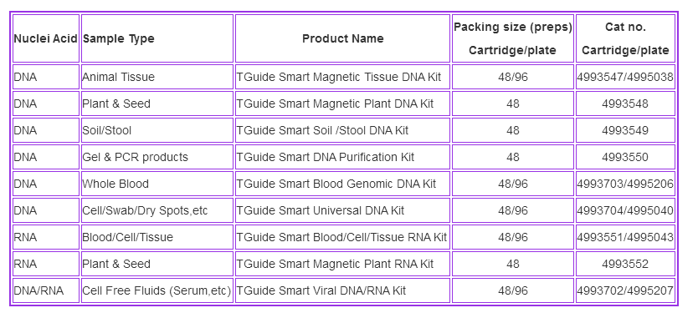The height and width of the screenshot is (318, 698).
Task: Open TGuide Smart Magnetic Plant RNA Kit
Action: 335,264
